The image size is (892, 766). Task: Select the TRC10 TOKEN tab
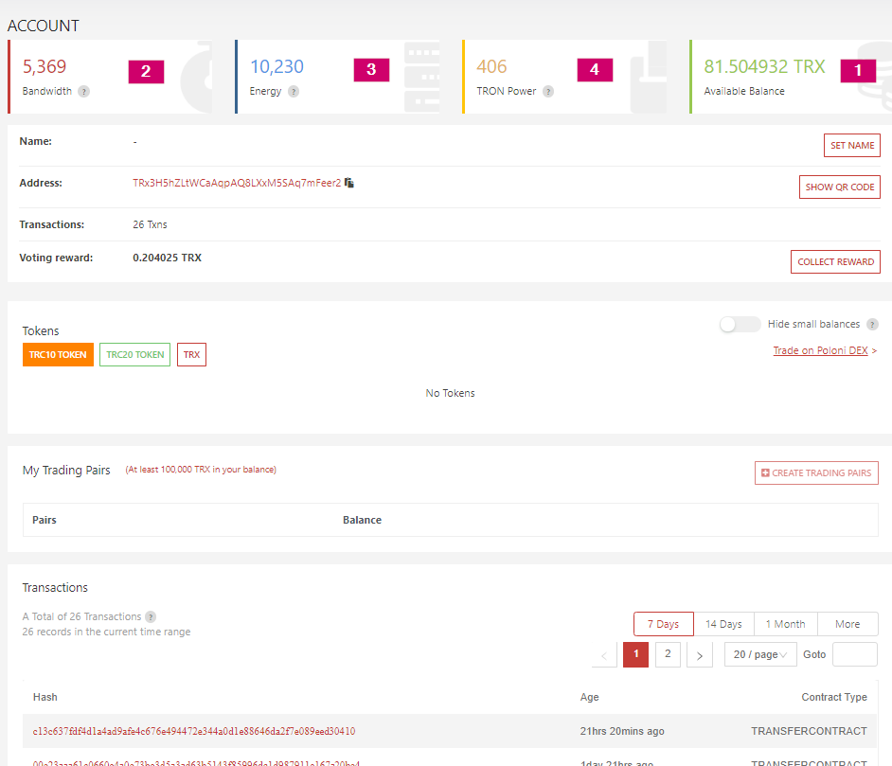(x=58, y=355)
